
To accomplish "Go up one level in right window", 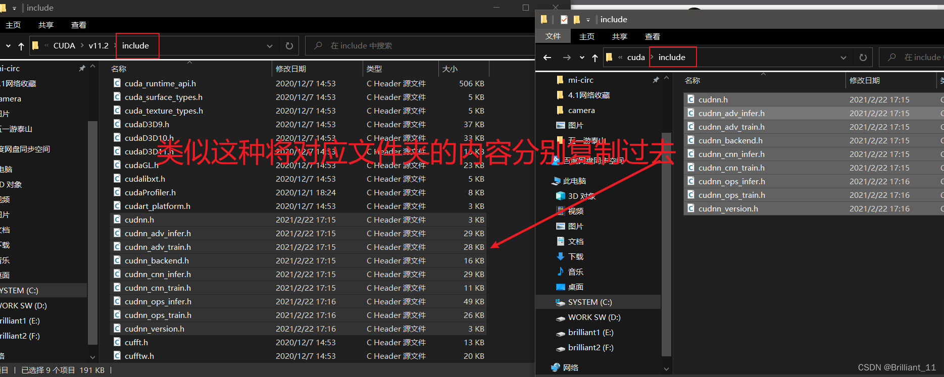I will [595, 58].
